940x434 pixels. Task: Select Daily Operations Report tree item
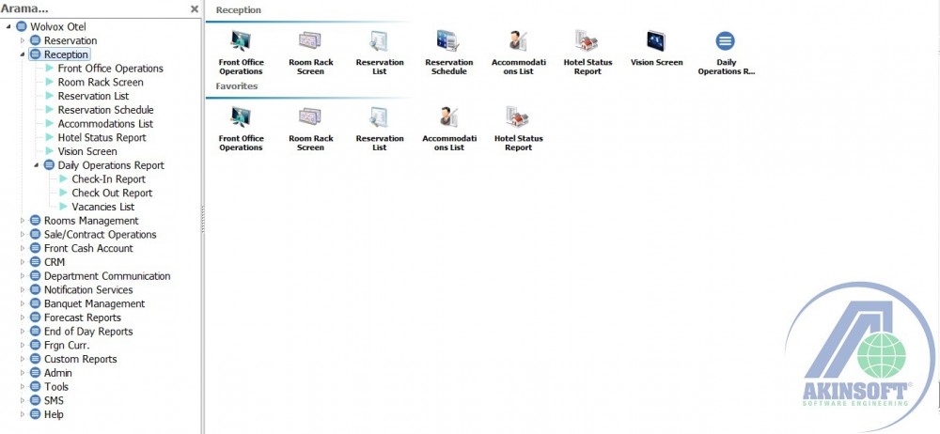click(111, 164)
